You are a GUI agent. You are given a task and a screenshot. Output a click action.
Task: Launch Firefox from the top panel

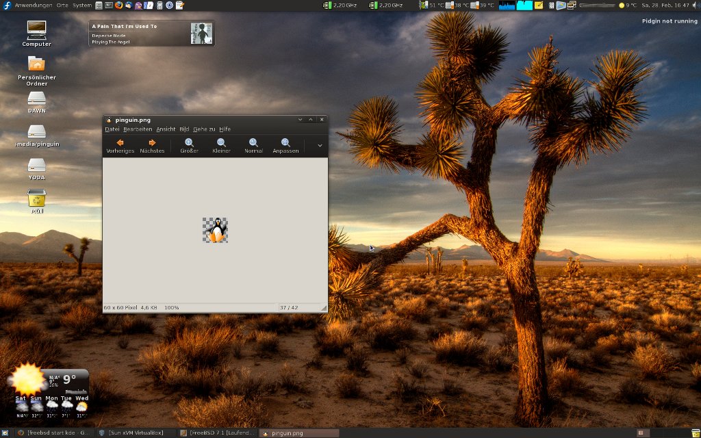(118, 5)
